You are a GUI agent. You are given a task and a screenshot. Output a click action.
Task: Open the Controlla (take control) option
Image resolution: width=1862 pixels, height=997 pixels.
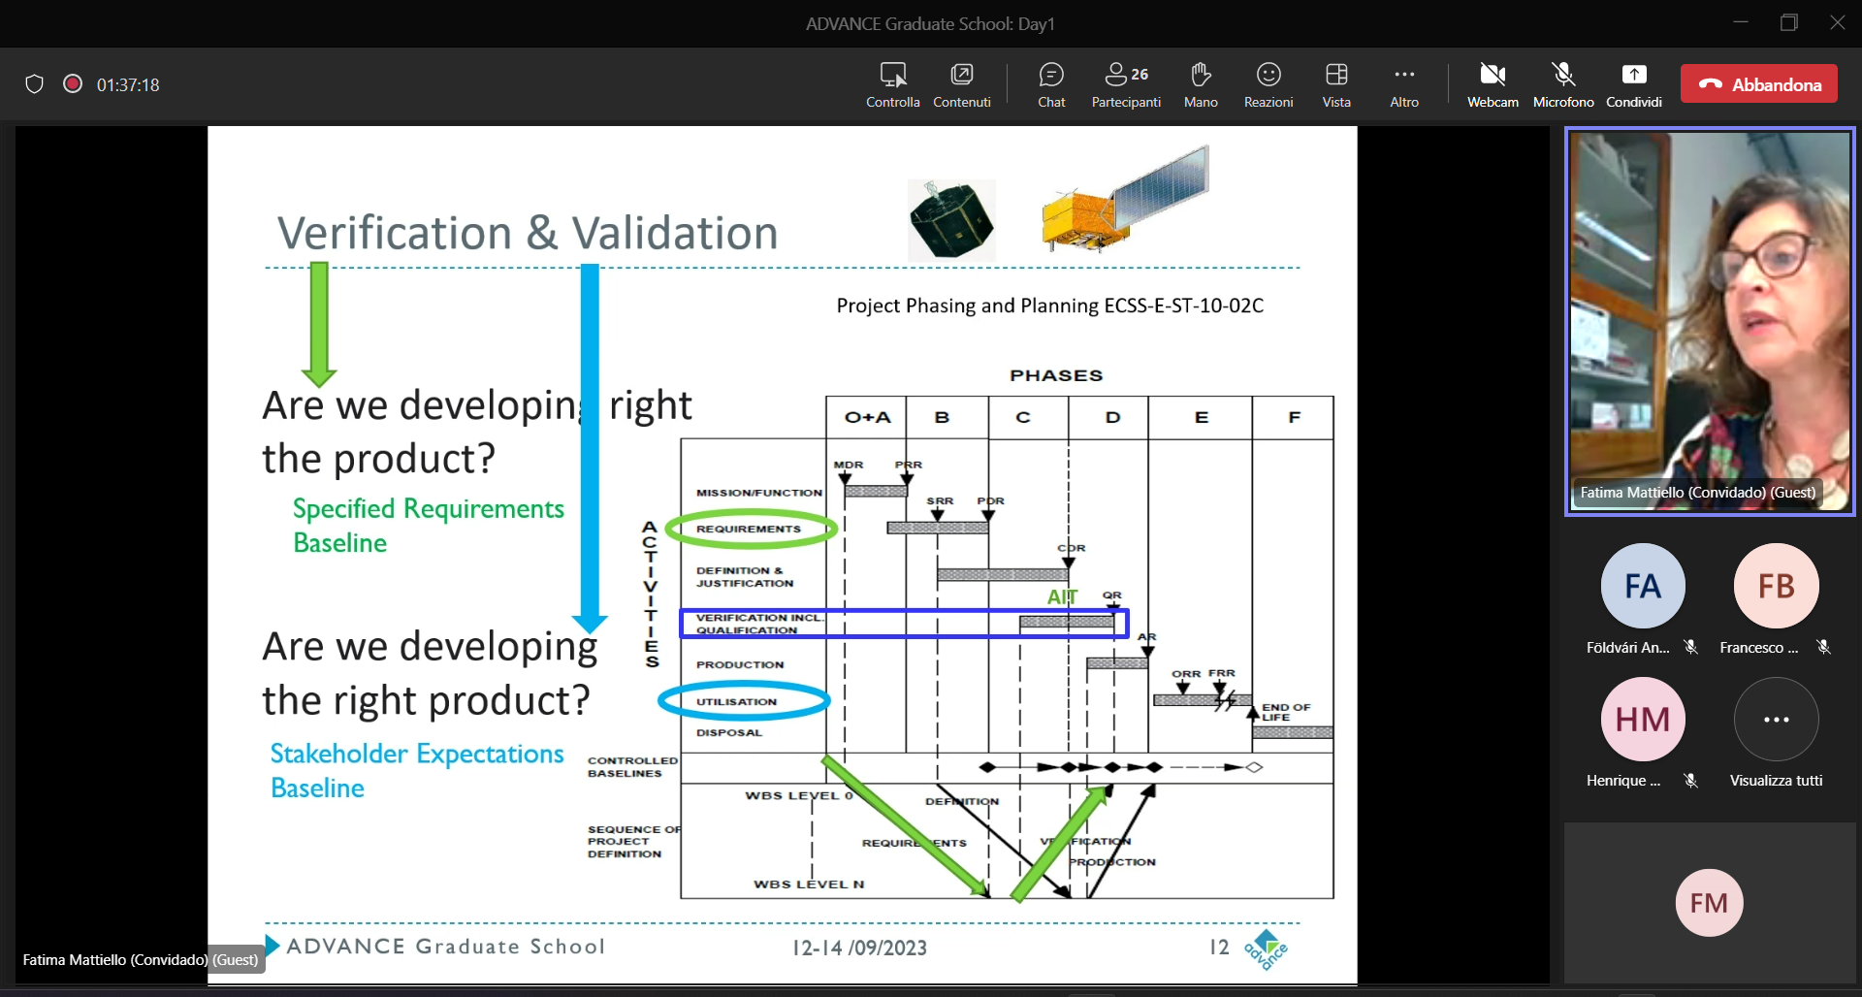click(x=892, y=84)
